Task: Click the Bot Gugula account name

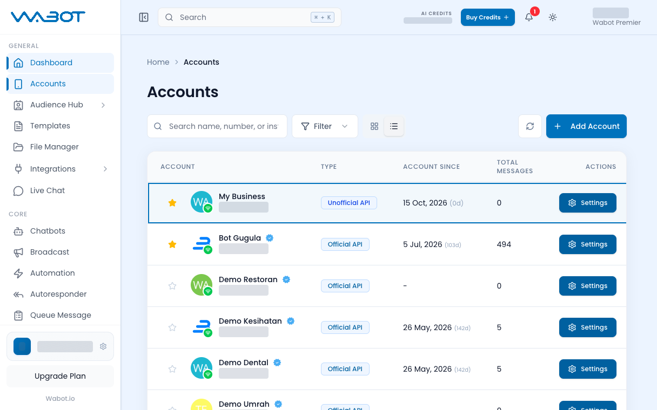Action: pos(240,238)
